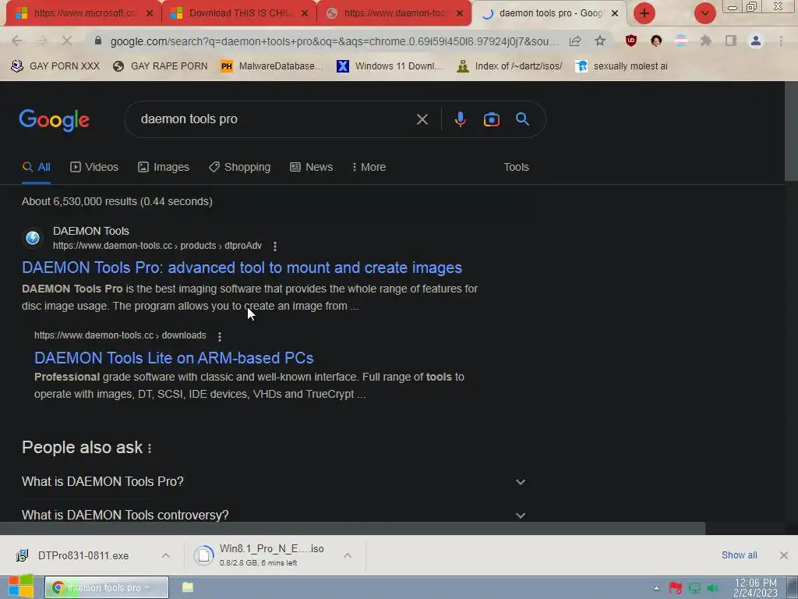Clear the search box with the X icon
798x599 pixels.
(x=422, y=119)
